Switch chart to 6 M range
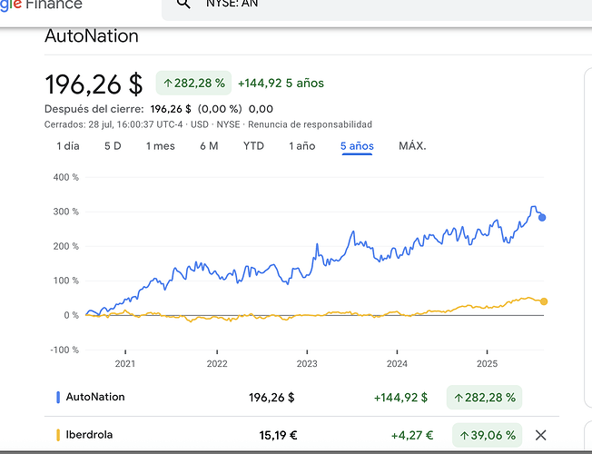This screenshot has height=454, width=592. [209, 146]
